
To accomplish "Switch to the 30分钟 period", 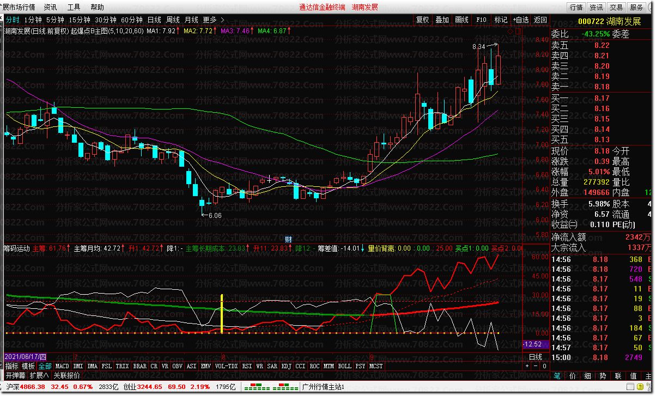I will pyautogui.click(x=105, y=20).
